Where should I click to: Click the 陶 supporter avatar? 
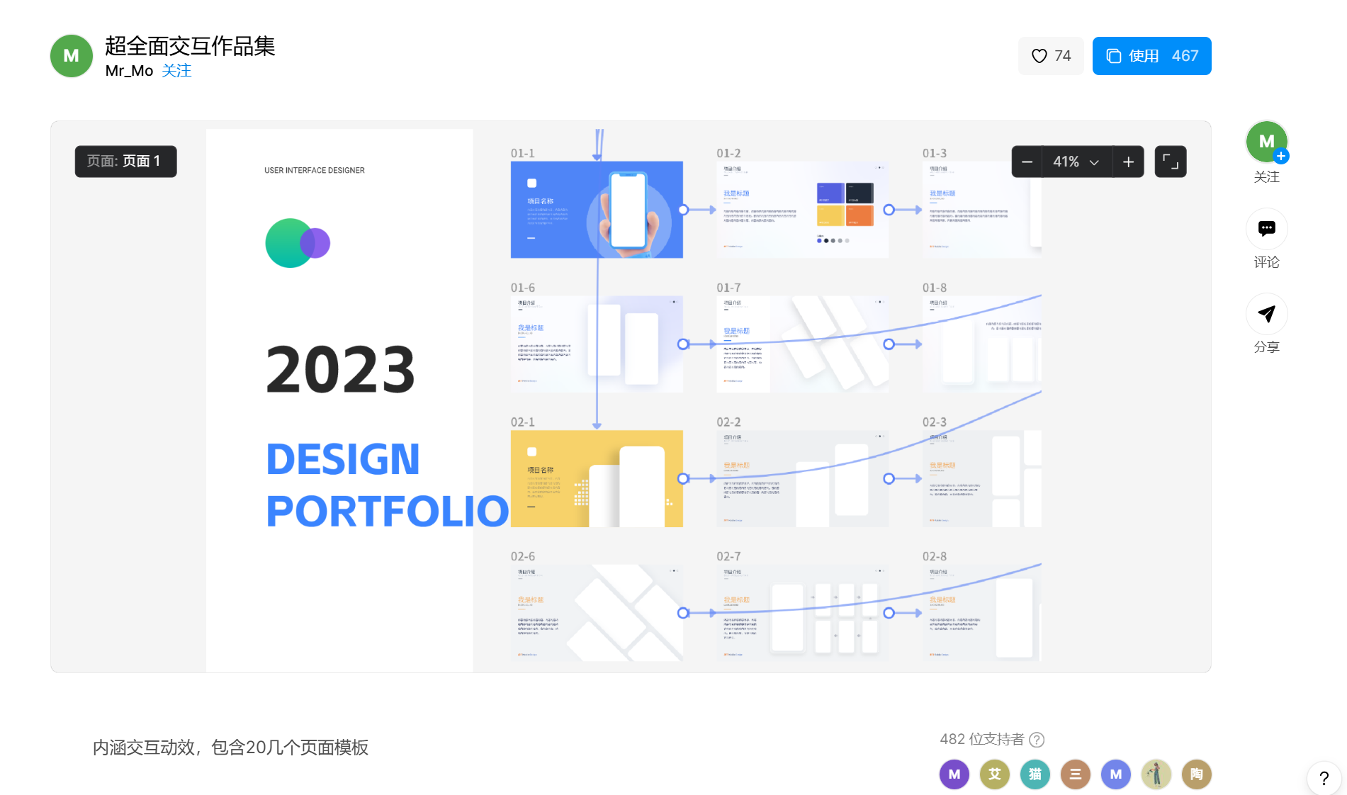click(1196, 774)
